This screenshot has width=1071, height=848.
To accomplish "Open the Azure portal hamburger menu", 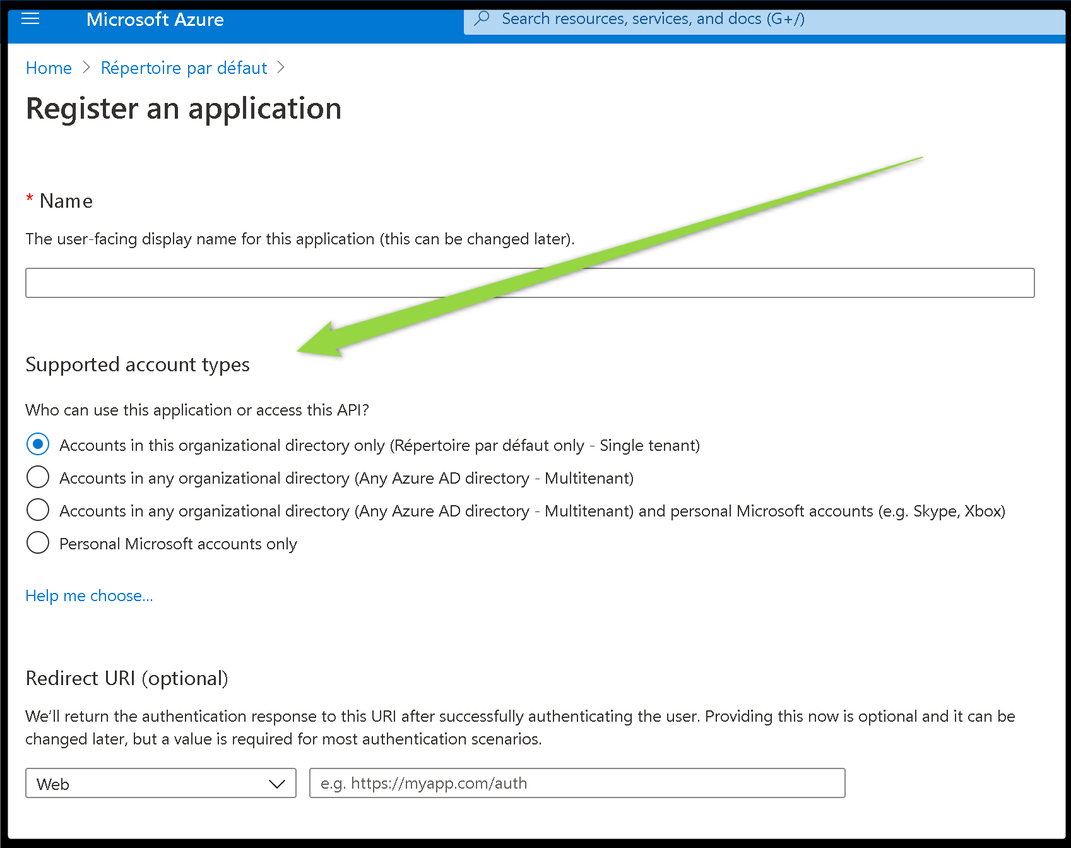I will click(x=30, y=19).
